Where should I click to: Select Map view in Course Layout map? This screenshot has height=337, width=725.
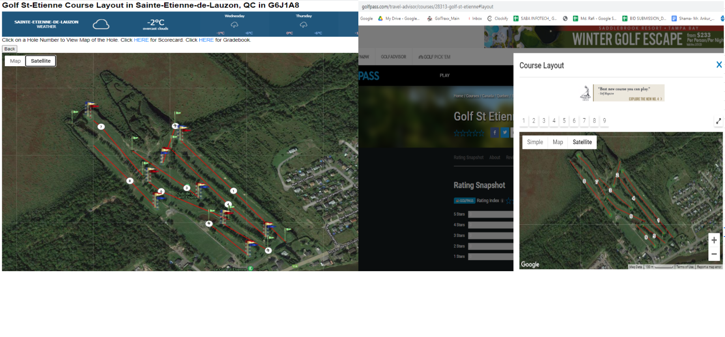(x=558, y=142)
